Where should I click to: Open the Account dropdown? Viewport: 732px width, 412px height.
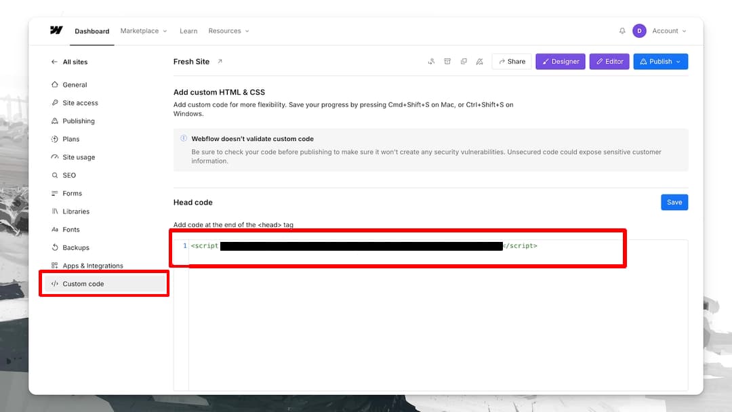click(669, 31)
